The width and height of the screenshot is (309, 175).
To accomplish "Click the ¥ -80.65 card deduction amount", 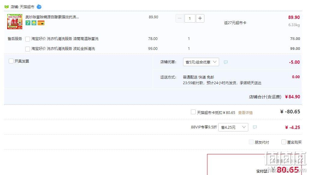I will coord(290,112).
